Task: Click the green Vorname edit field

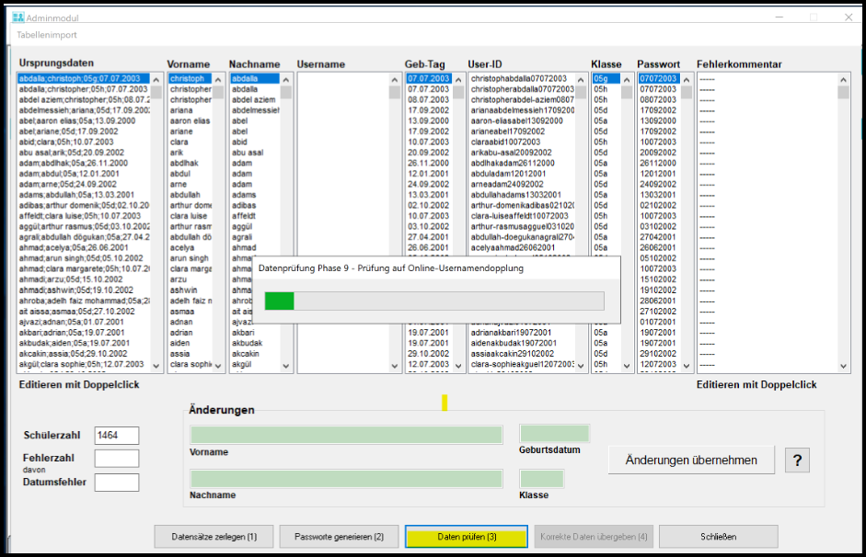Action: click(346, 435)
